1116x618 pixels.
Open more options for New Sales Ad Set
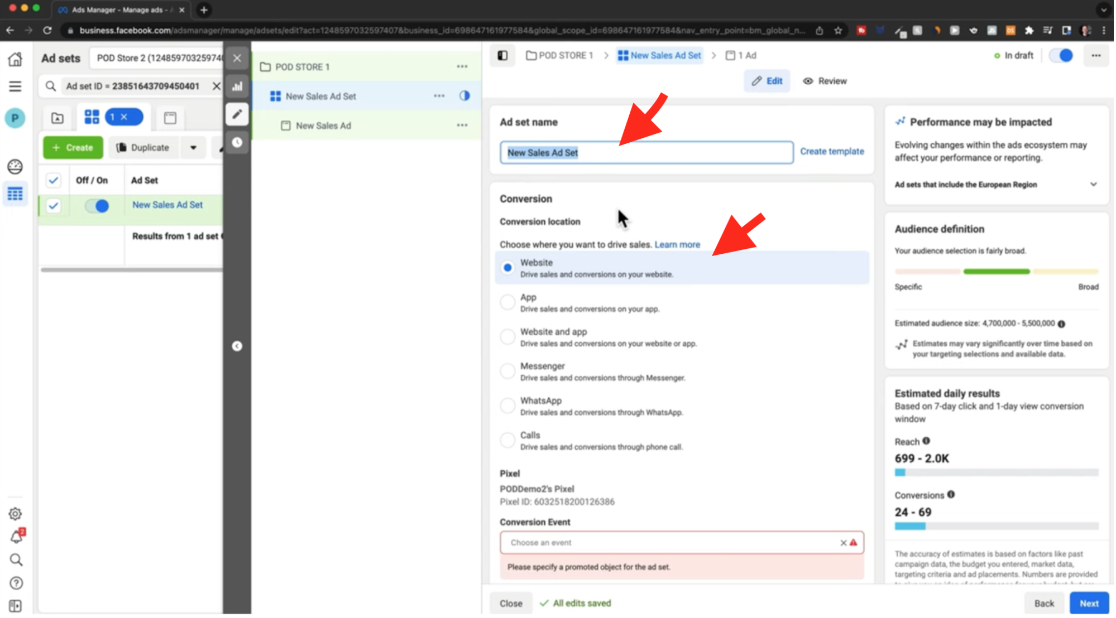pos(439,96)
